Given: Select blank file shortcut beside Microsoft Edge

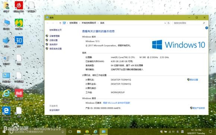Looking at the screenshot, I should point(19,112).
